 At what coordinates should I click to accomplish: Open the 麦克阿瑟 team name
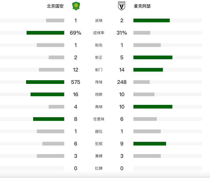tap(142, 6)
